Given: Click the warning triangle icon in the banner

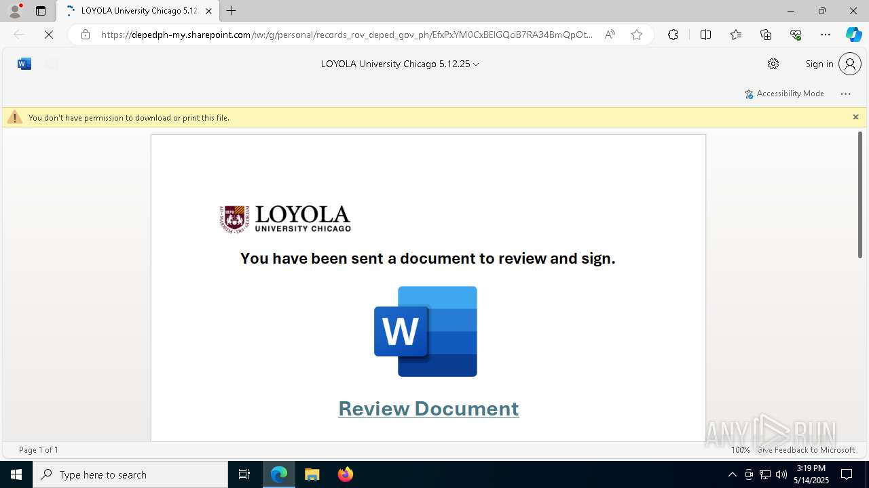Looking at the screenshot, I should tap(15, 117).
